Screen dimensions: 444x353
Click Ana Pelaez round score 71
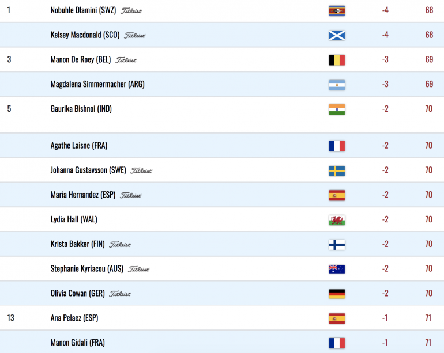428,318
